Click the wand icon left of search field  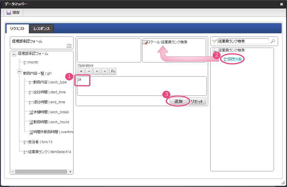pyautogui.click(x=214, y=41)
